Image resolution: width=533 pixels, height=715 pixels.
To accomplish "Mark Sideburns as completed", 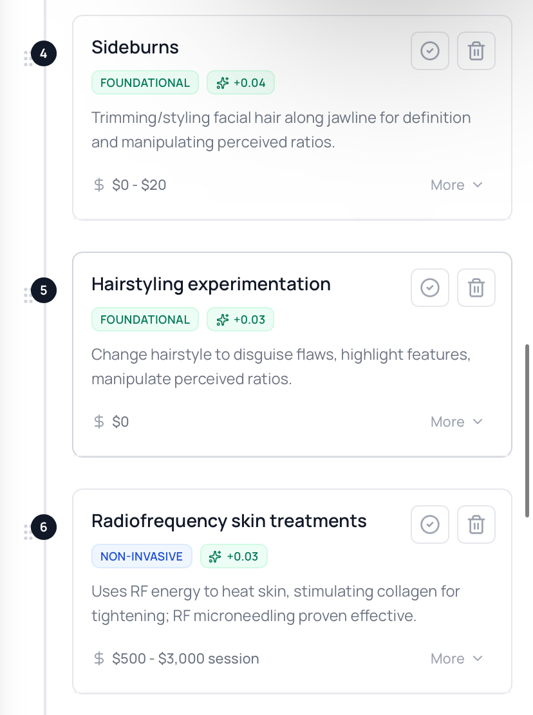I will tap(429, 51).
